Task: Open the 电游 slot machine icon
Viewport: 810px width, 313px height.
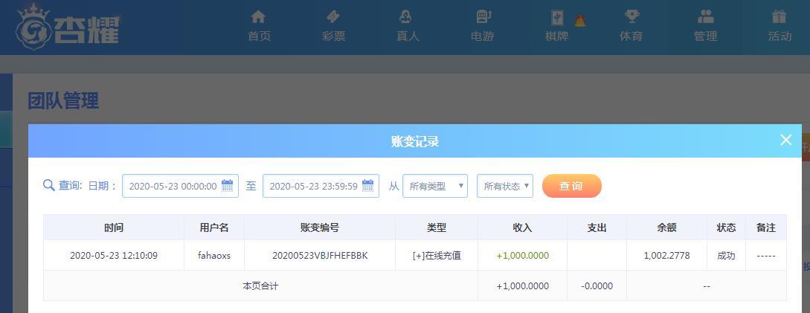Action: tap(483, 17)
